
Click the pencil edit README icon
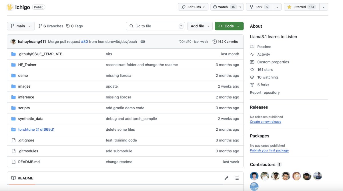pos(226,178)
